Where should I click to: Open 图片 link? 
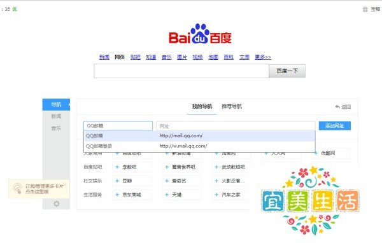pyautogui.click(x=182, y=57)
